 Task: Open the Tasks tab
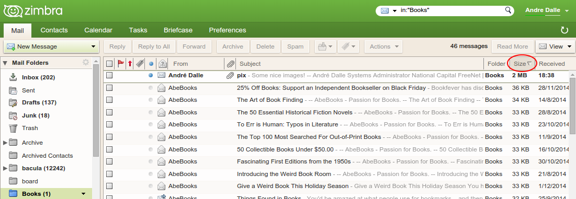pyautogui.click(x=138, y=30)
